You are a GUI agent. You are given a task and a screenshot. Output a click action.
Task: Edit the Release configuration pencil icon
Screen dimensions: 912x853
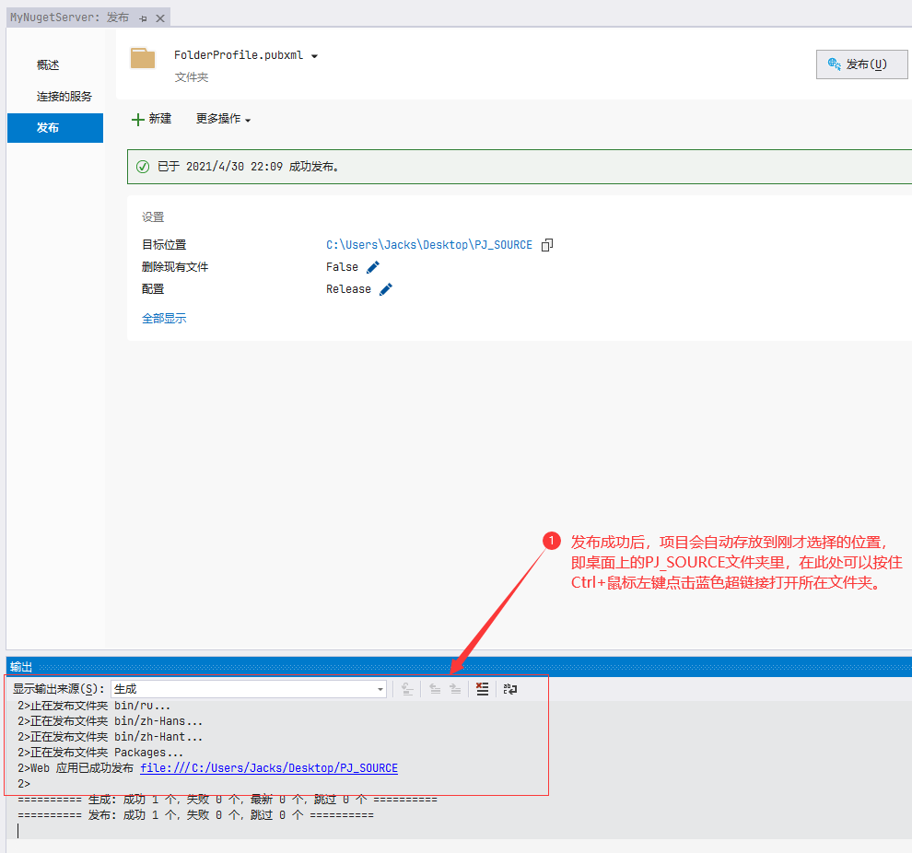point(386,289)
